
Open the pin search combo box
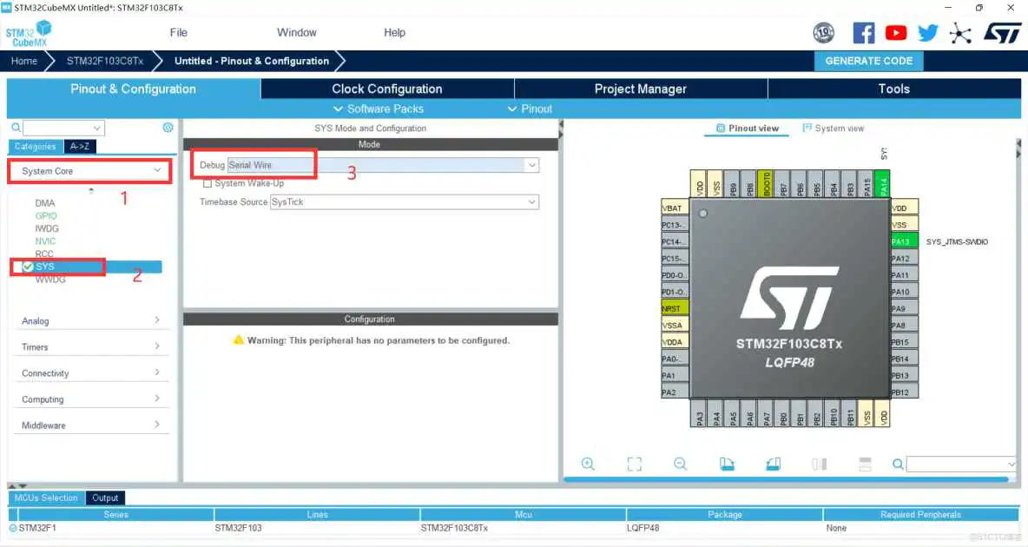point(961,465)
